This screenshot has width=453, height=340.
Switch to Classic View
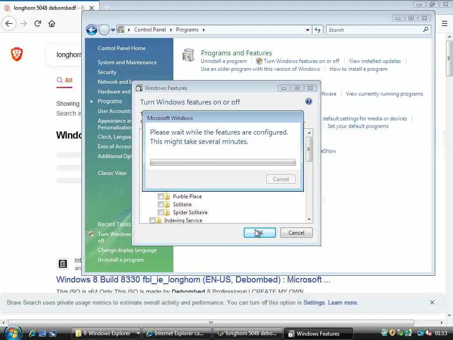[x=112, y=173]
